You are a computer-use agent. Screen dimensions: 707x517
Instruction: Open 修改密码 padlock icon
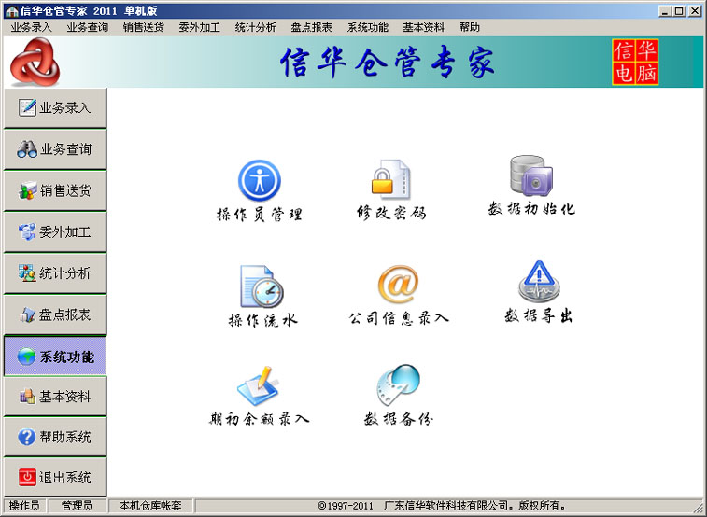pos(390,179)
